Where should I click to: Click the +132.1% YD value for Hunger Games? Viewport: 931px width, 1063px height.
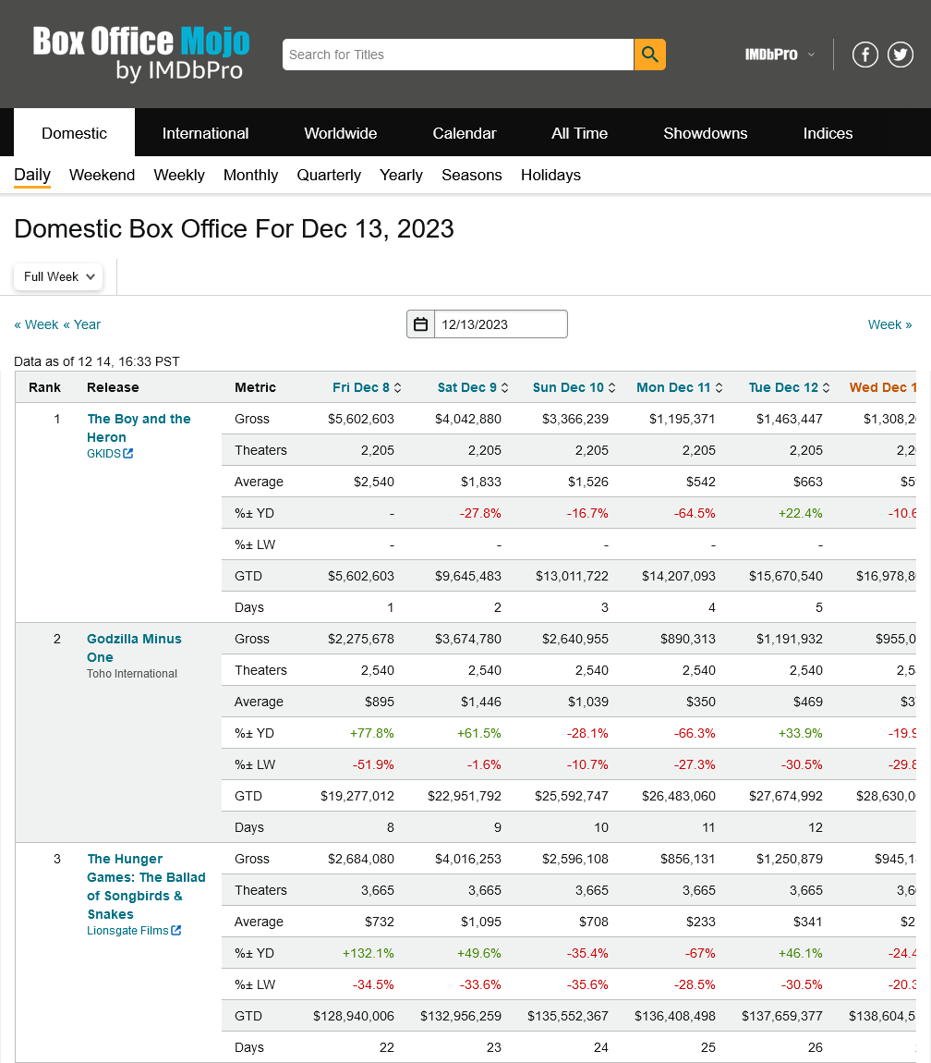(x=369, y=953)
